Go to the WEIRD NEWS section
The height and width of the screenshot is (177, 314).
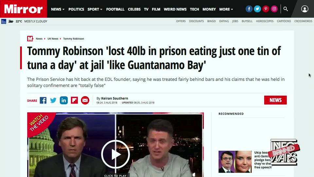pyautogui.click(x=175, y=9)
